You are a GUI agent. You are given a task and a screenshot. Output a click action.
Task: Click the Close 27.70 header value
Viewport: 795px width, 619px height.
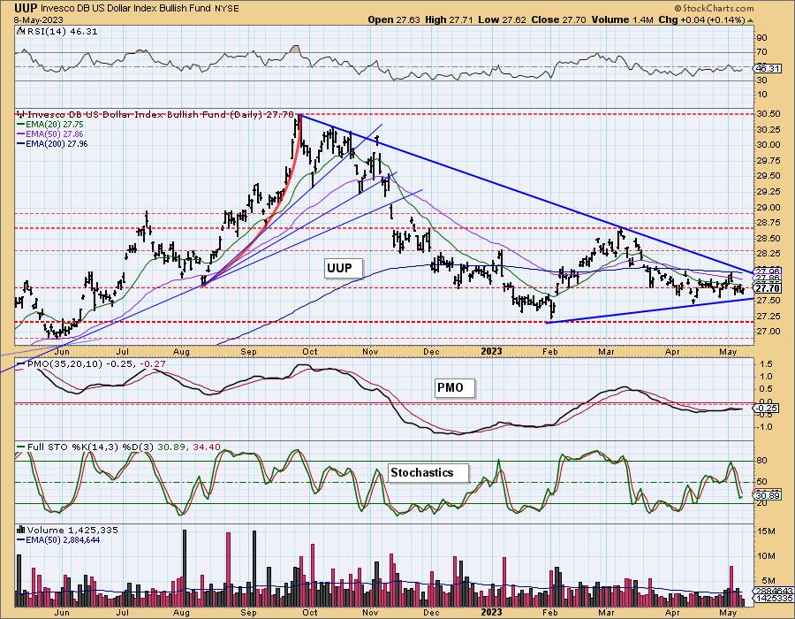click(x=559, y=19)
